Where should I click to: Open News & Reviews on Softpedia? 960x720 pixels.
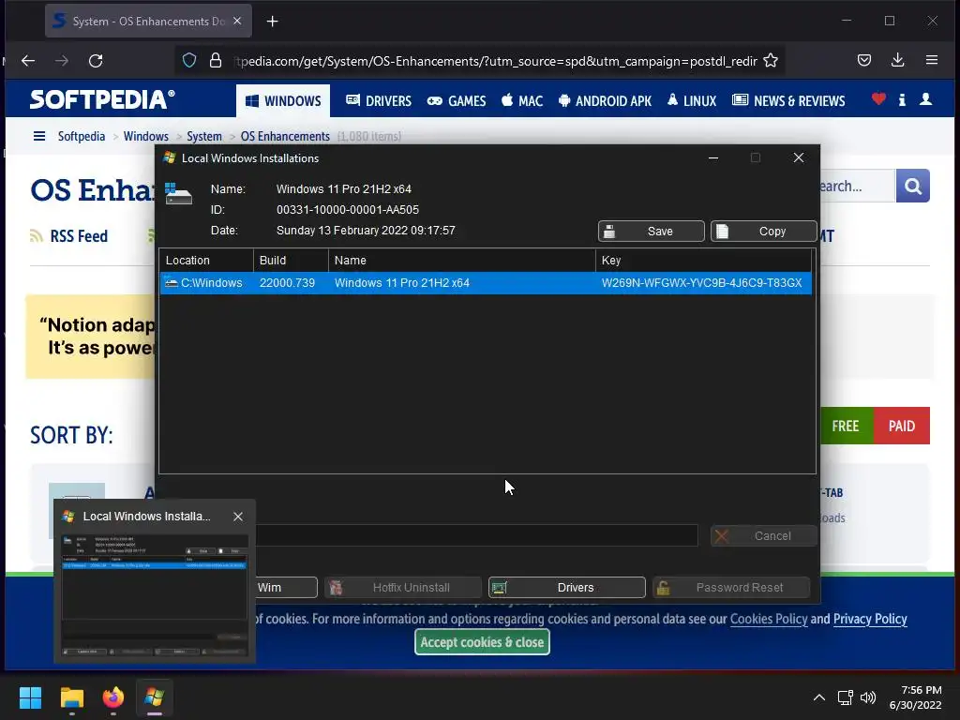click(788, 101)
